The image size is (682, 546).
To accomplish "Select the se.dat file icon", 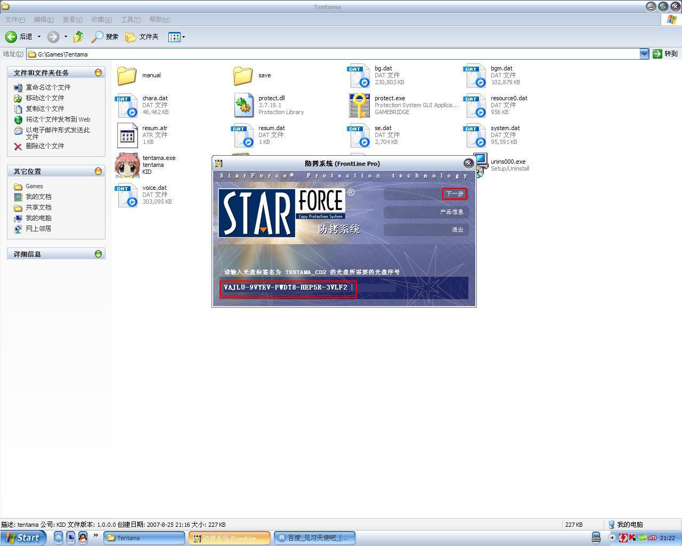I will point(359,135).
